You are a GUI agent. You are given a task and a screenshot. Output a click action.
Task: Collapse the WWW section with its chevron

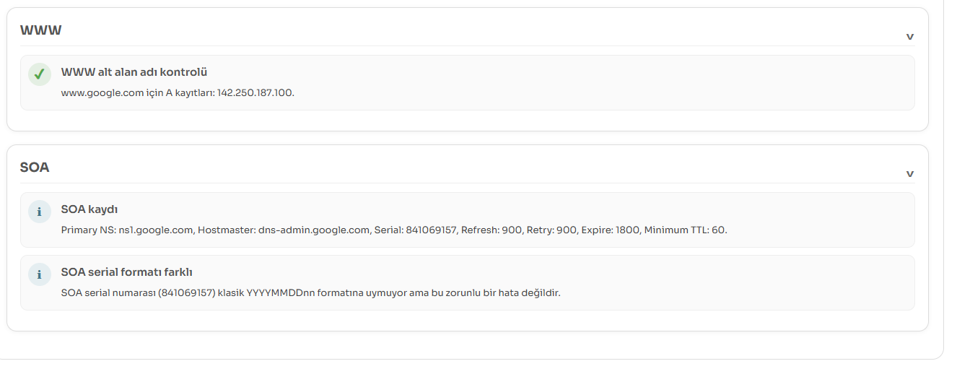pyautogui.click(x=910, y=37)
